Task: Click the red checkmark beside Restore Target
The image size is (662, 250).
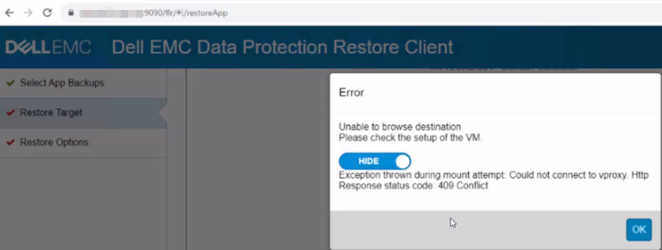Action: coord(10,113)
